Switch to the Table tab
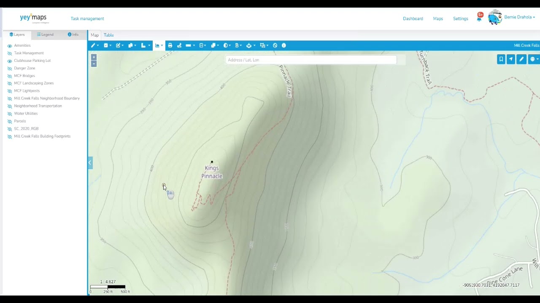Image resolution: width=540 pixels, height=303 pixels. (x=109, y=35)
